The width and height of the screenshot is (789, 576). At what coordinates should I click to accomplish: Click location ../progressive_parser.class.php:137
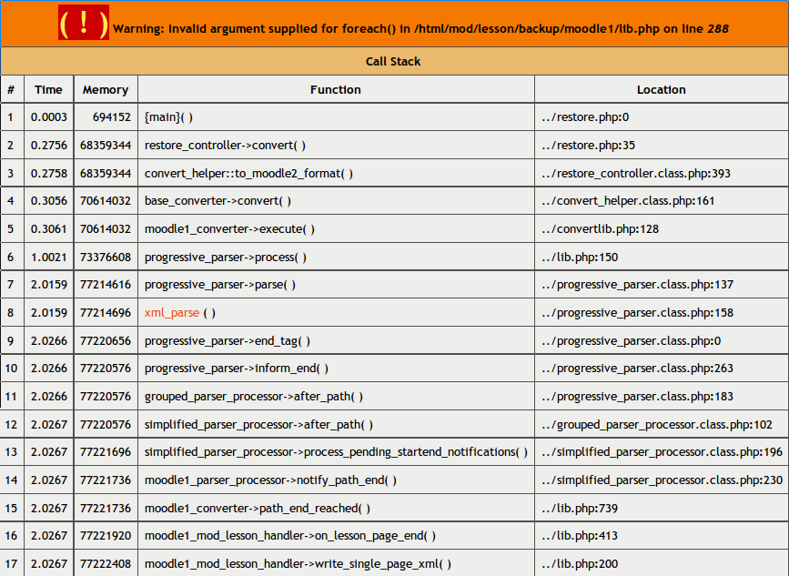638,285
